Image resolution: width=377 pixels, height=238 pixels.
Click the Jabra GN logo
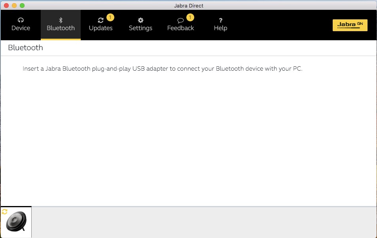click(350, 25)
